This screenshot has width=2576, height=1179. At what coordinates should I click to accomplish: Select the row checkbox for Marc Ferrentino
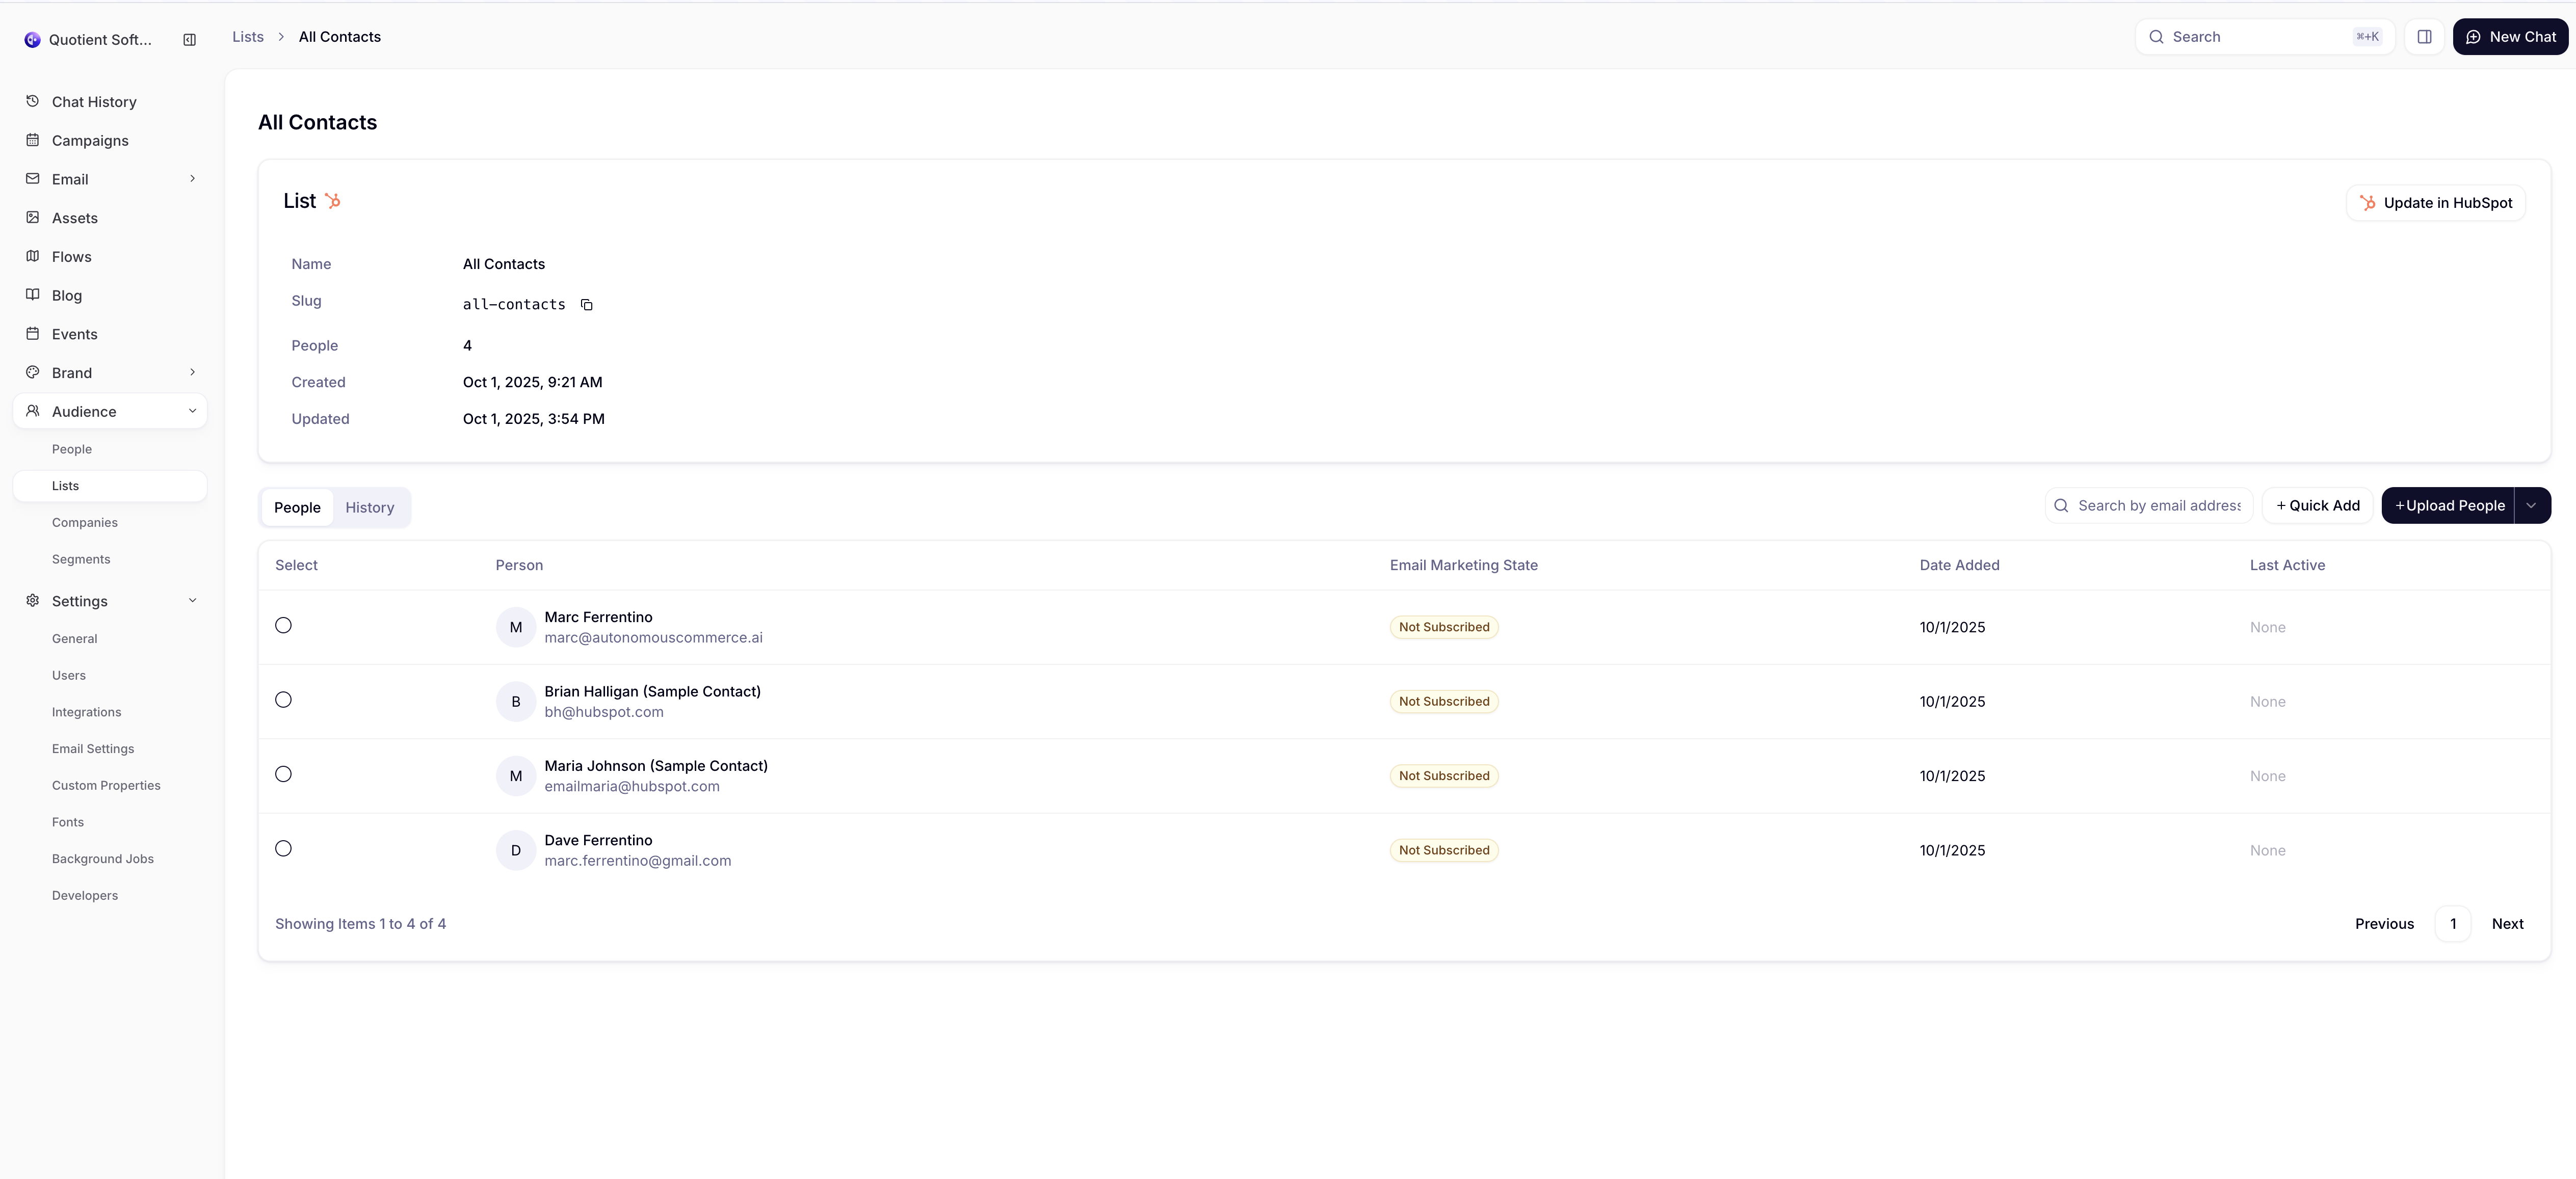[283, 625]
